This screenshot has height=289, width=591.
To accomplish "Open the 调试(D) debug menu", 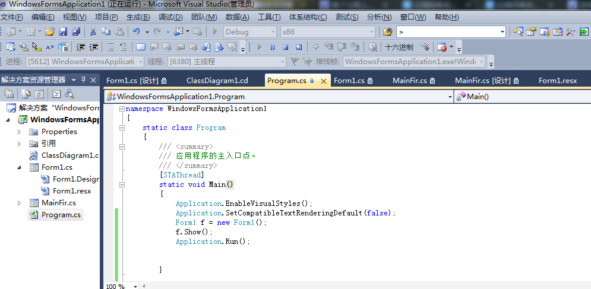I will click(170, 17).
